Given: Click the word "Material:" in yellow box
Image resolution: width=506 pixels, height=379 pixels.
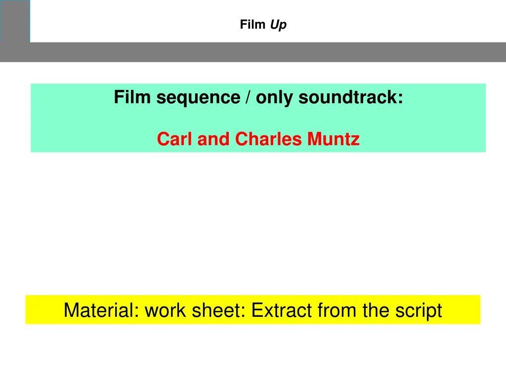Looking at the screenshot, I should [101, 310].
